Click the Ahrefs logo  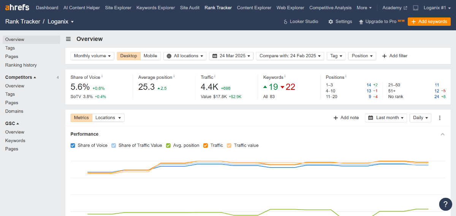pos(17,8)
